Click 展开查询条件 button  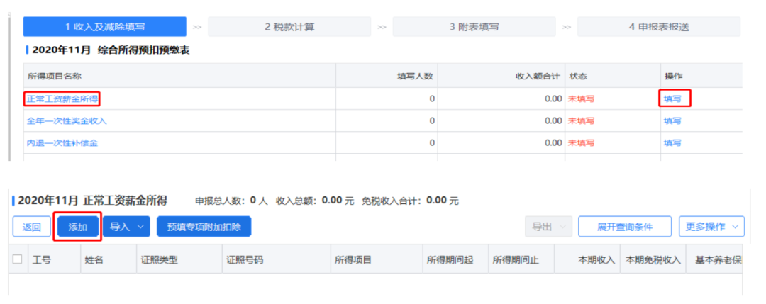[625, 227]
